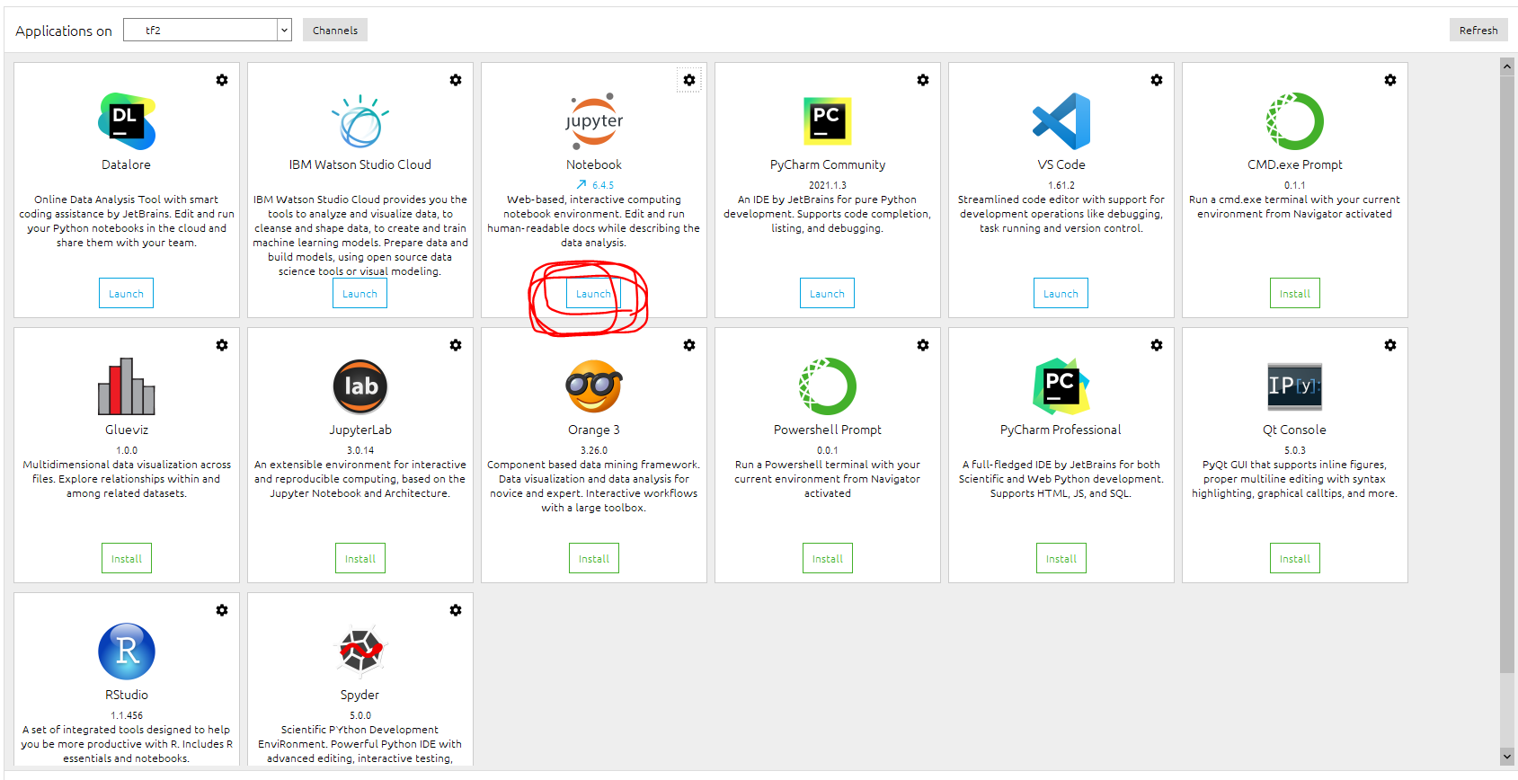Open the Glueviz gear options
The width and height of the screenshot is (1518, 780).
[x=222, y=345]
